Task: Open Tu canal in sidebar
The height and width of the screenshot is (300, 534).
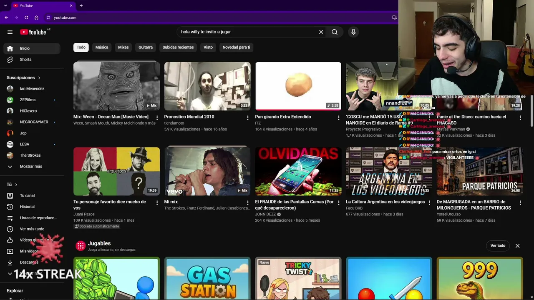Action: (x=32, y=196)
